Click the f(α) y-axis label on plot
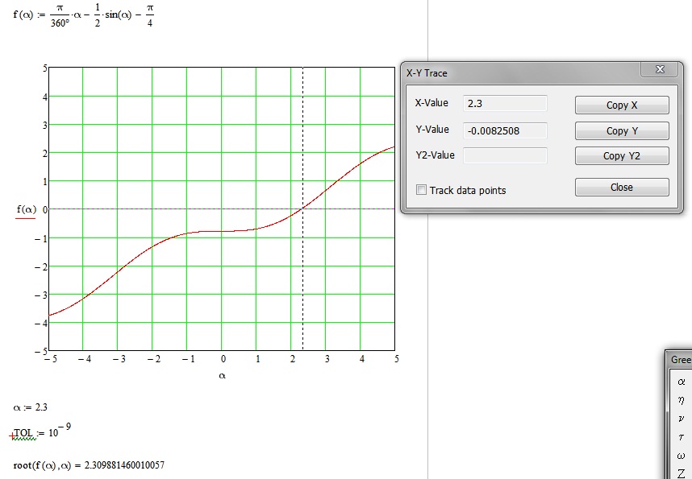The image size is (692, 479). (x=27, y=210)
